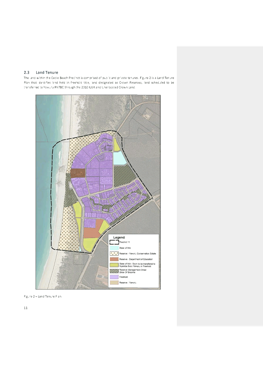Click the Precinct 11 dashed boundary legend symbol

(114, 242)
